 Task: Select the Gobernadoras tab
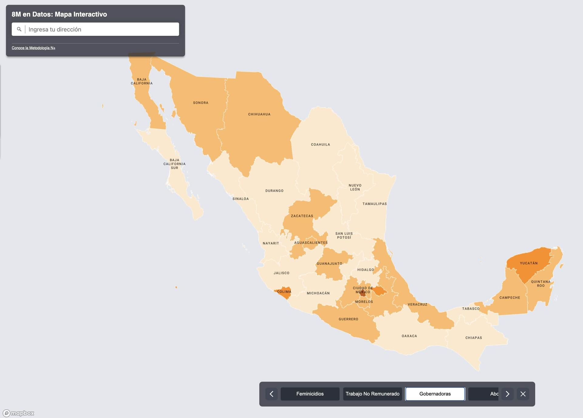[435, 394]
